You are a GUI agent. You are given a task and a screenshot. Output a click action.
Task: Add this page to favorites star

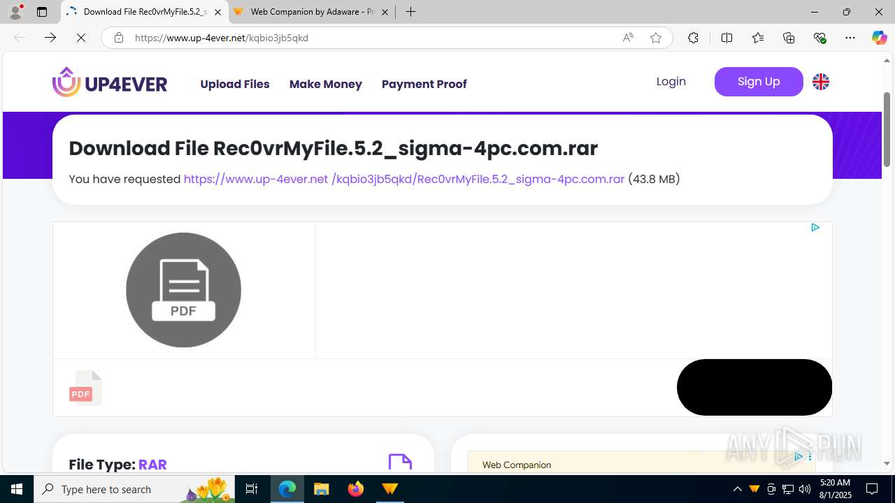pos(656,38)
